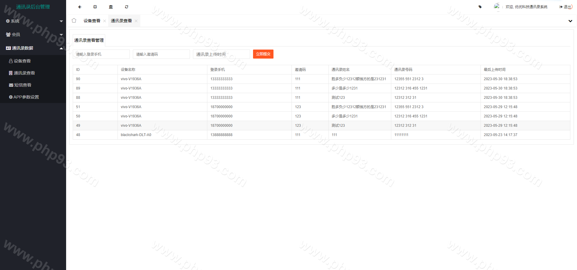Close the 设备查看 tab
The width and height of the screenshot is (577, 270).
click(x=105, y=21)
